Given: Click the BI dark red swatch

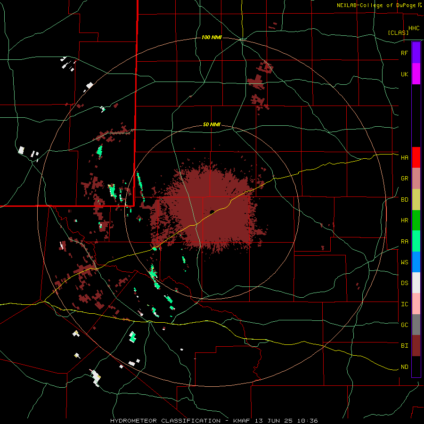Looking at the screenshot, I should tap(416, 346).
